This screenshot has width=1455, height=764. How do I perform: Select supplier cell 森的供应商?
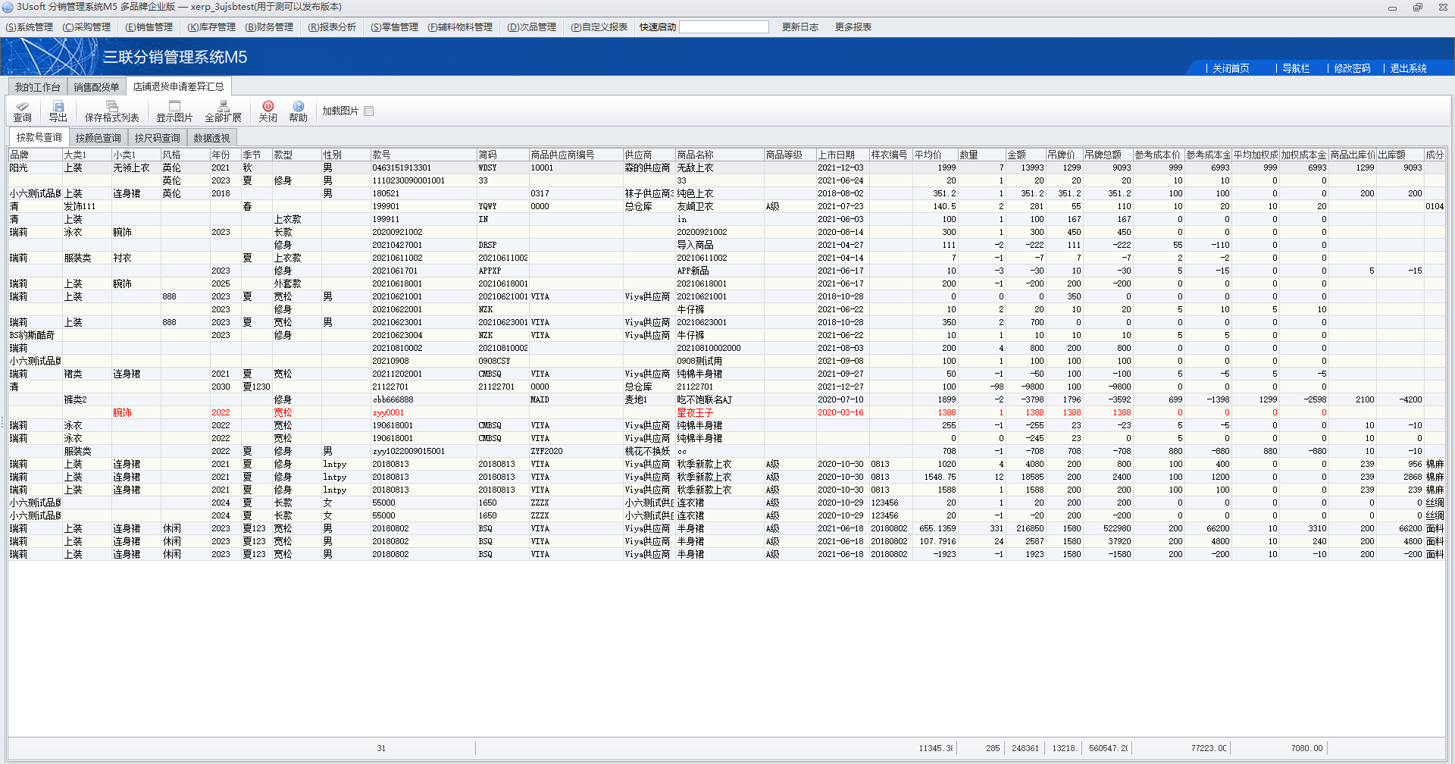649,168
